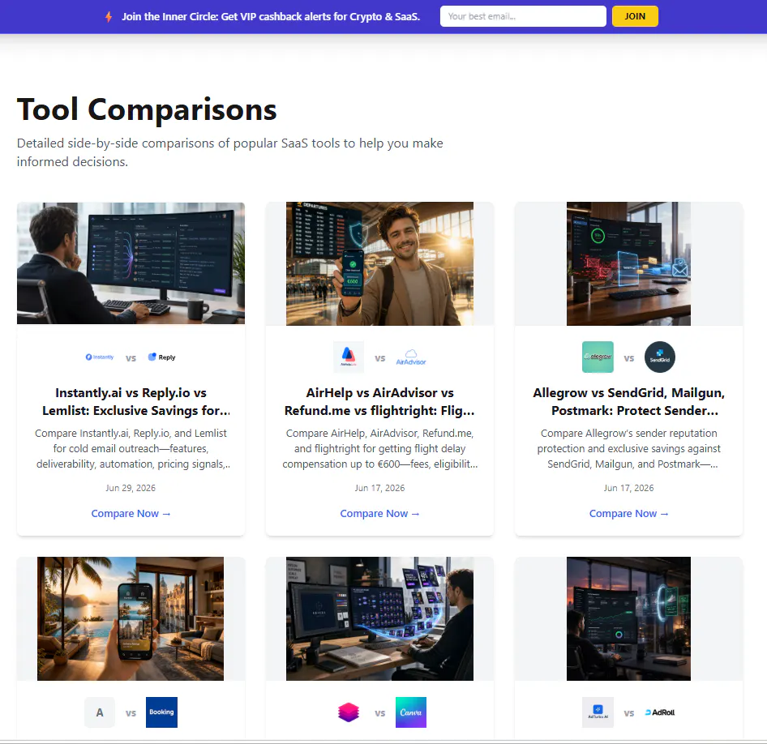Image resolution: width=767 pixels, height=744 pixels.
Task: Click the AdRoll logo icon
Action: coord(660,712)
